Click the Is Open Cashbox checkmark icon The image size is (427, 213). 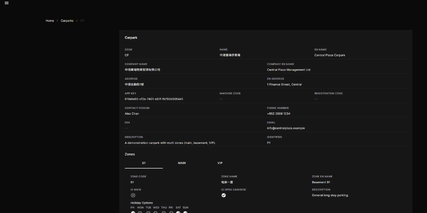224,195
